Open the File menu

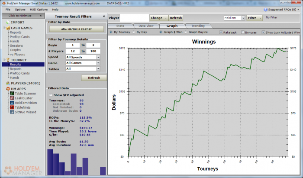click(x=8, y=10)
